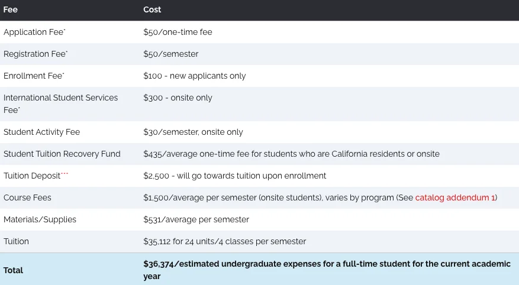Click the $50/one-time fee cost cell
The height and width of the screenshot is (285, 519).
(x=178, y=32)
